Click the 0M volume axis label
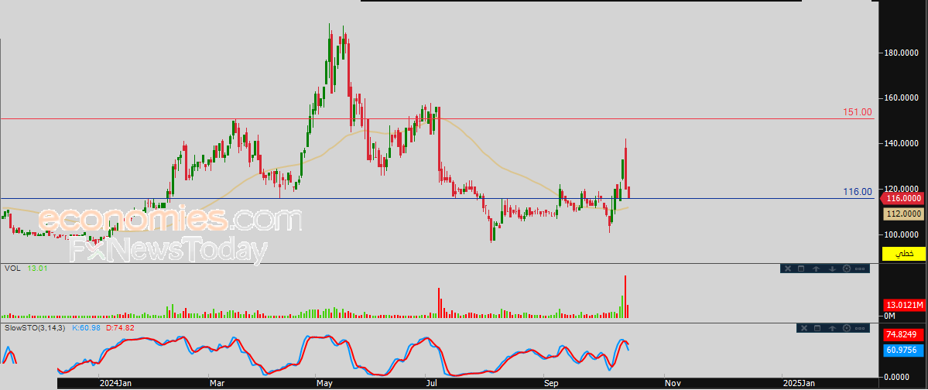 click(x=890, y=316)
